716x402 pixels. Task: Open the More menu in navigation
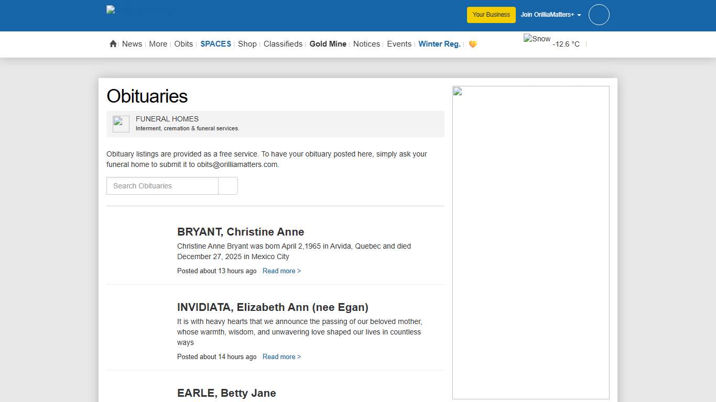[158, 44]
